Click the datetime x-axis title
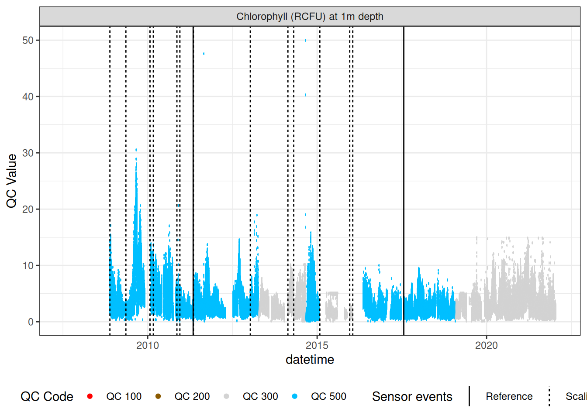This screenshot has height=419, width=587. (310, 360)
